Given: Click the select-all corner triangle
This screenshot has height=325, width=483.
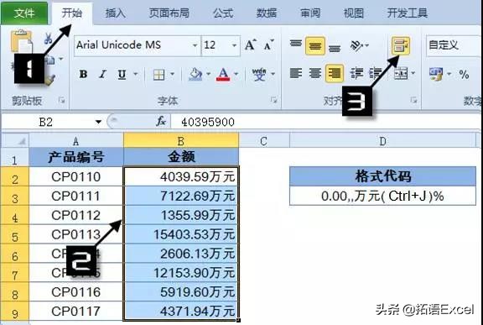Looking at the screenshot, I should tap(15, 140).
